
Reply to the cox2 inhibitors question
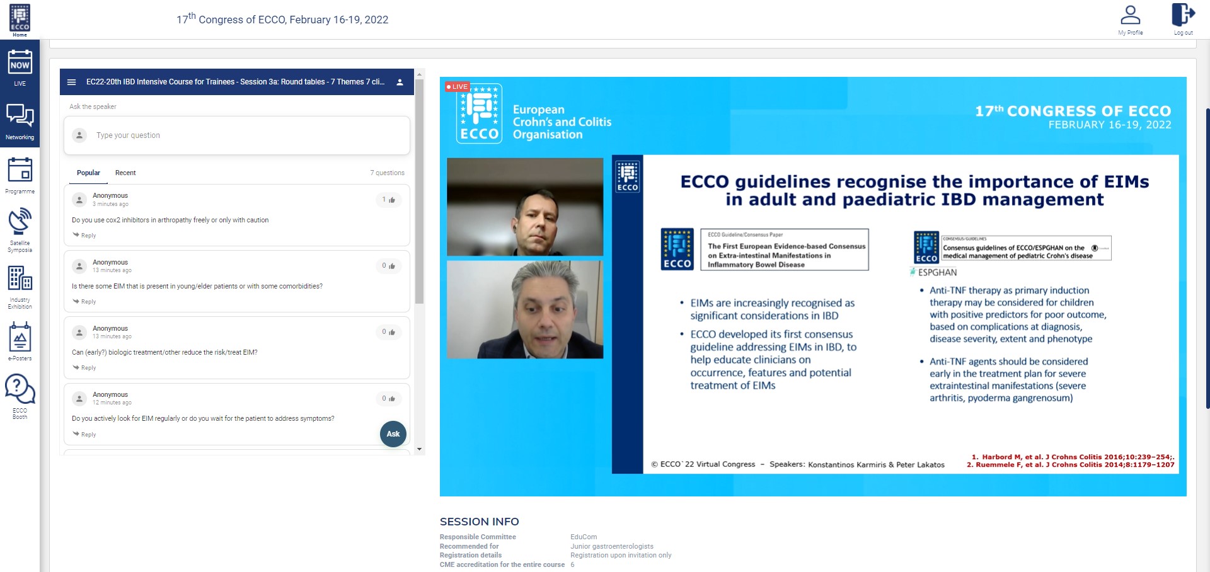84,236
